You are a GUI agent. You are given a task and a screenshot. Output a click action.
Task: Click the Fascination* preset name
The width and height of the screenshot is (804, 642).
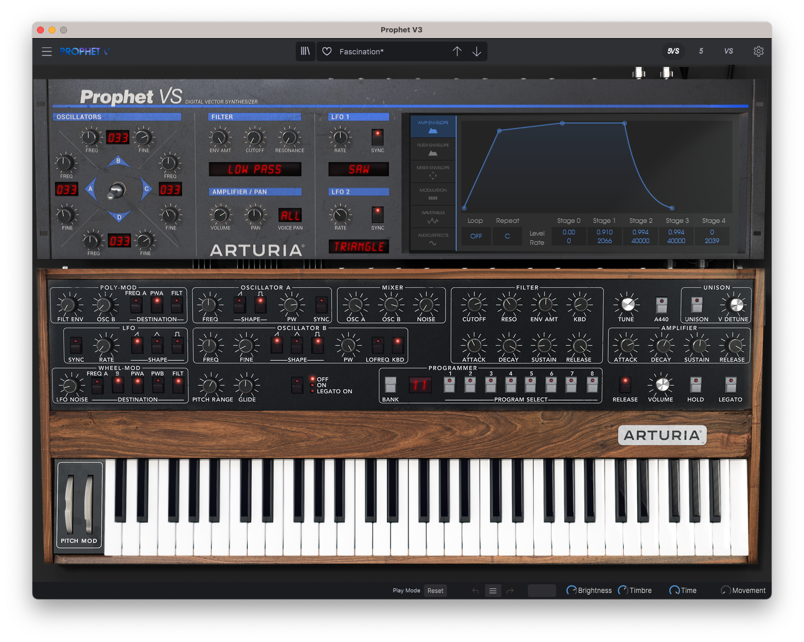tap(362, 51)
